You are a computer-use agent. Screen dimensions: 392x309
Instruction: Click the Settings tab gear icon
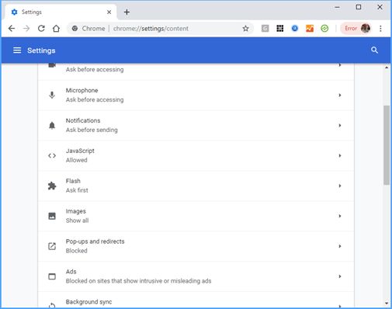point(15,12)
